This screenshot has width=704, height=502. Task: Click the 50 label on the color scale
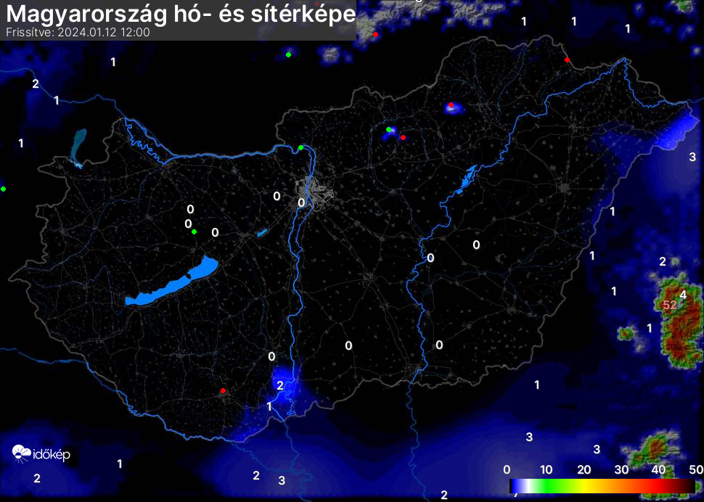(x=695, y=469)
